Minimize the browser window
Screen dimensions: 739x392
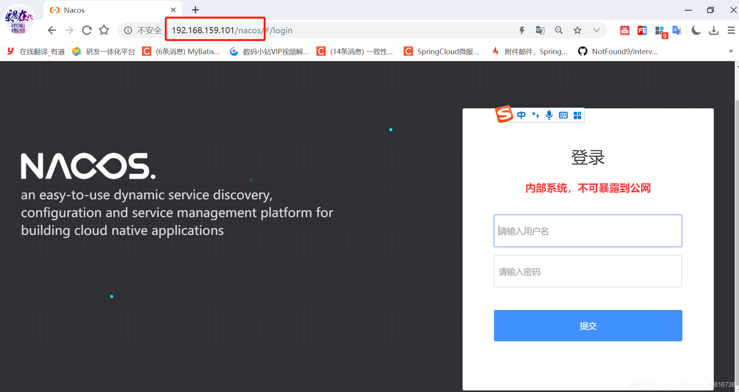tap(688, 10)
